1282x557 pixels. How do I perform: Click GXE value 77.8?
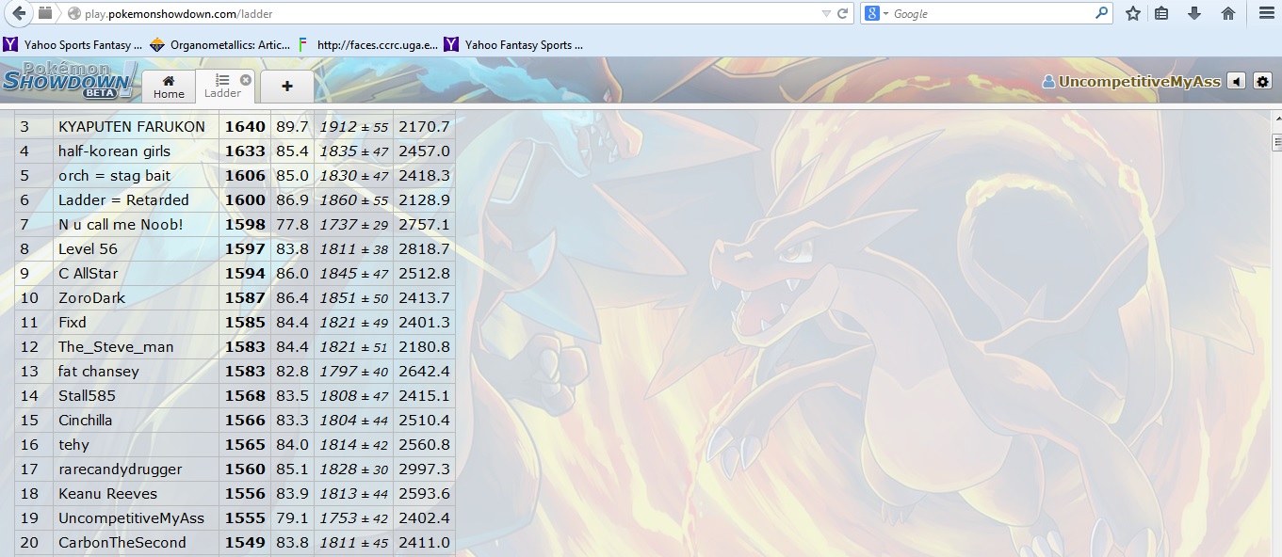(292, 224)
